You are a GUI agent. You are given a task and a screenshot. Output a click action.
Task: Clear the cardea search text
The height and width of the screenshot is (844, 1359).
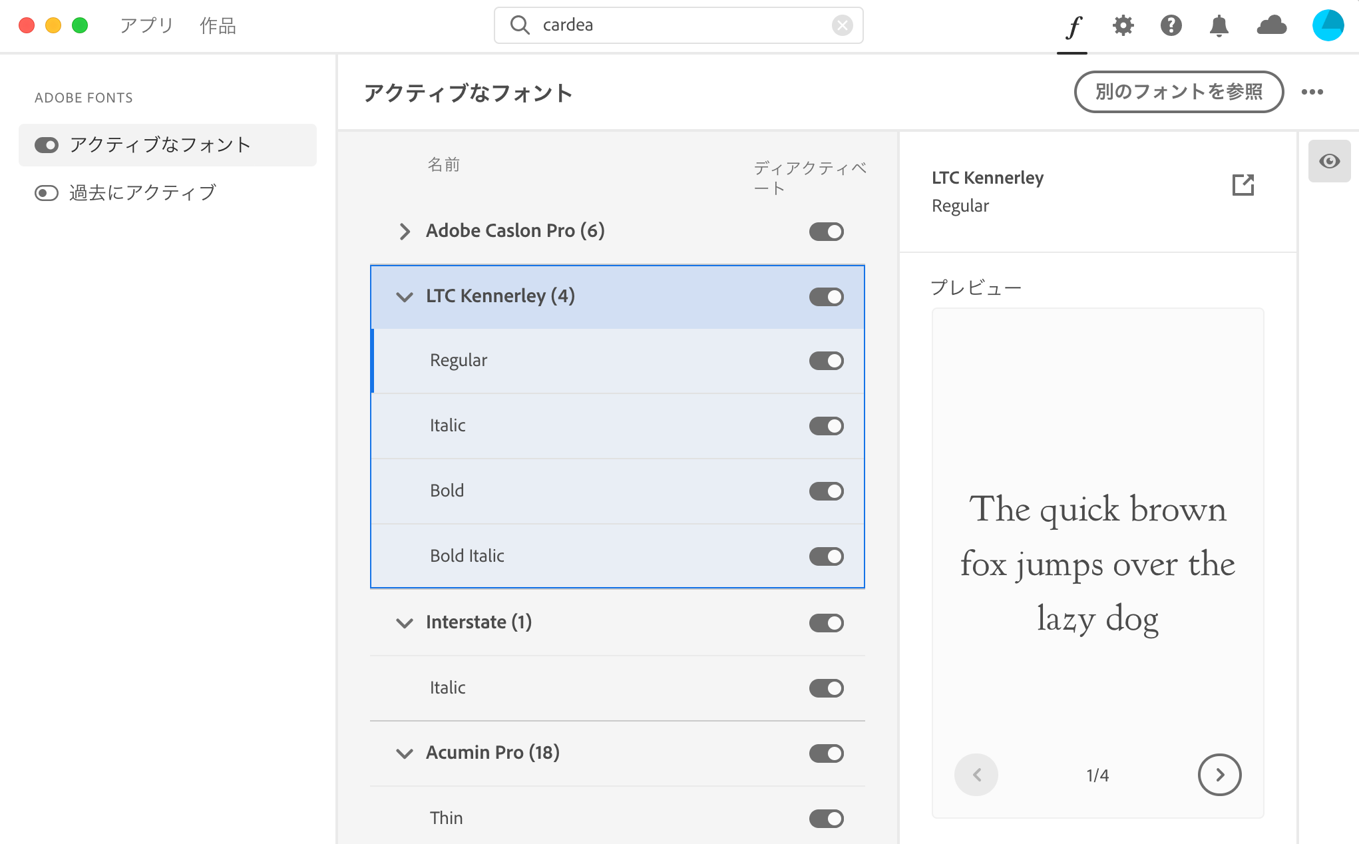(842, 25)
